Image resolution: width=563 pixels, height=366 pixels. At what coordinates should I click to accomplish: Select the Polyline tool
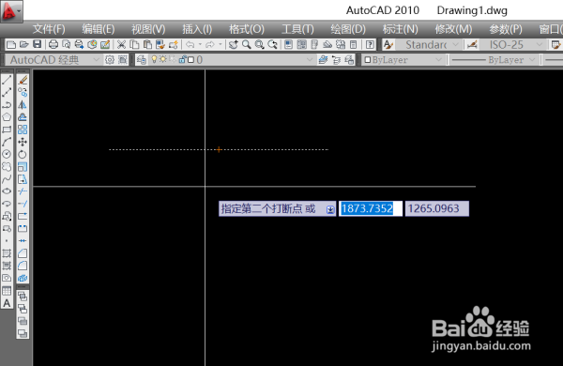pos(7,105)
